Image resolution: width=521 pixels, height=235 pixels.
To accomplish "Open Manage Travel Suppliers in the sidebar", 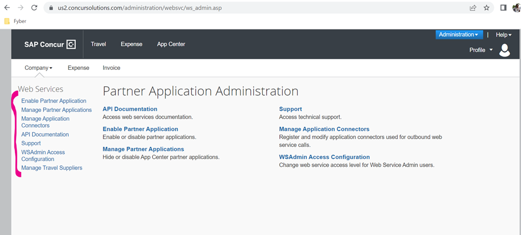I will pos(52,168).
